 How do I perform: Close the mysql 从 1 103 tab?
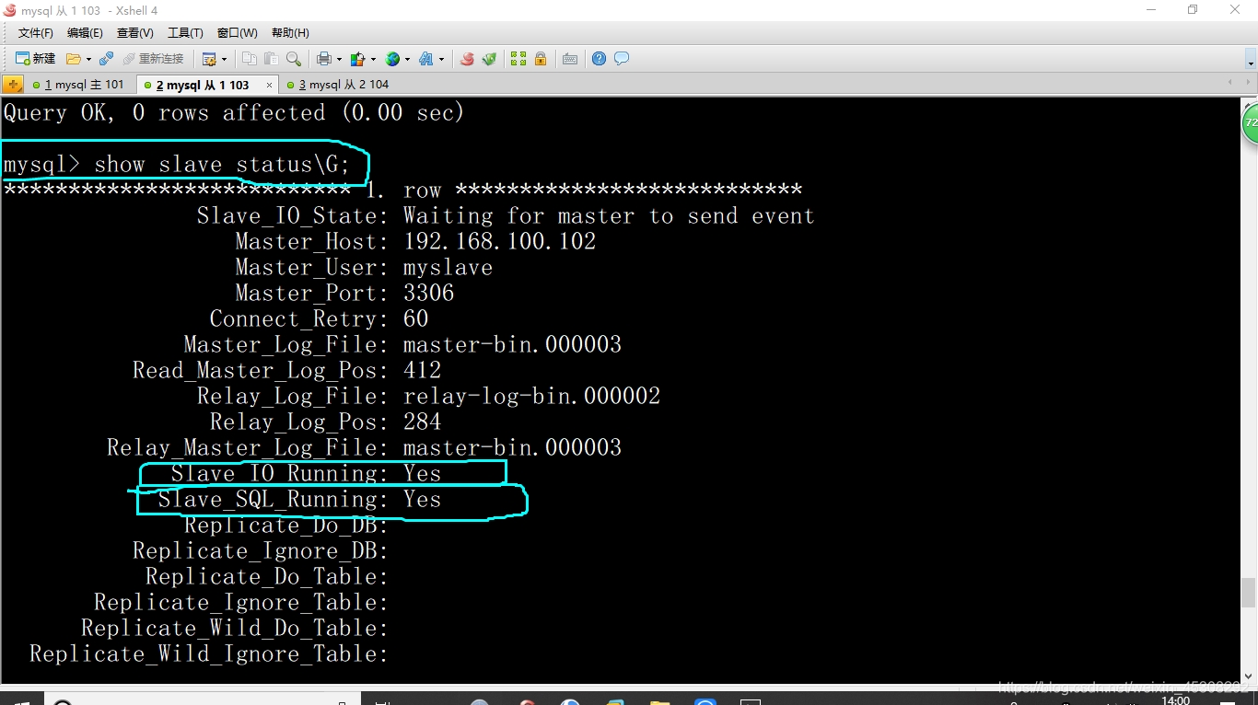pos(269,85)
